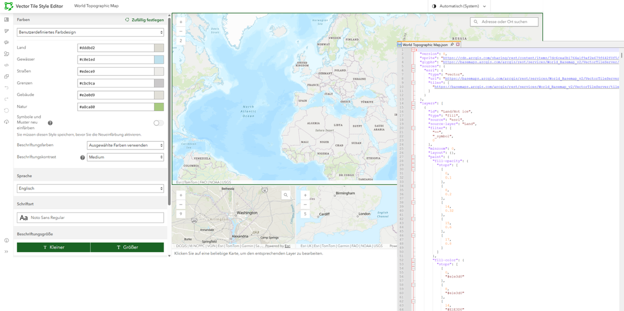Zoom in on the London map
The image size is (624, 311).
pos(305,195)
